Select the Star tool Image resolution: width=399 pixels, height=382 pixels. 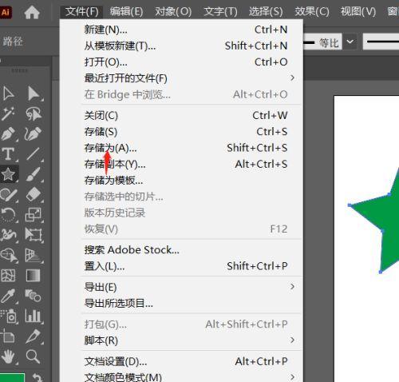click(x=8, y=174)
